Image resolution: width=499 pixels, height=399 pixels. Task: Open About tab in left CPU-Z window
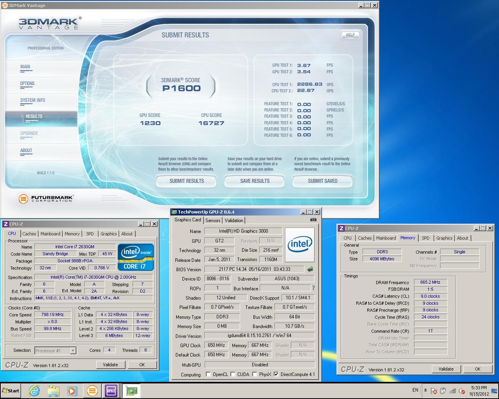click(x=127, y=234)
